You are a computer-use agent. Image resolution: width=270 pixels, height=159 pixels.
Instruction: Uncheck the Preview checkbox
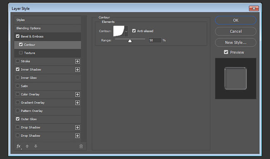pos(226,52)
